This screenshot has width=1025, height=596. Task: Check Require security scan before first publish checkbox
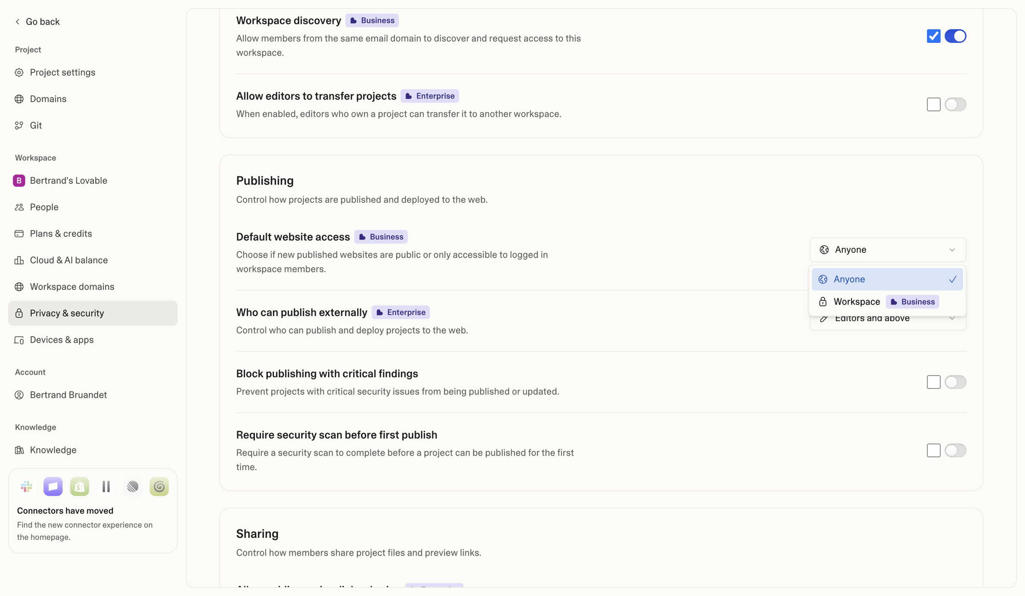point(934,450)
